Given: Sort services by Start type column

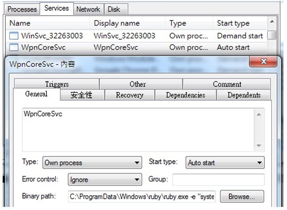Looking at the screenshot, I should coord(233,23).
